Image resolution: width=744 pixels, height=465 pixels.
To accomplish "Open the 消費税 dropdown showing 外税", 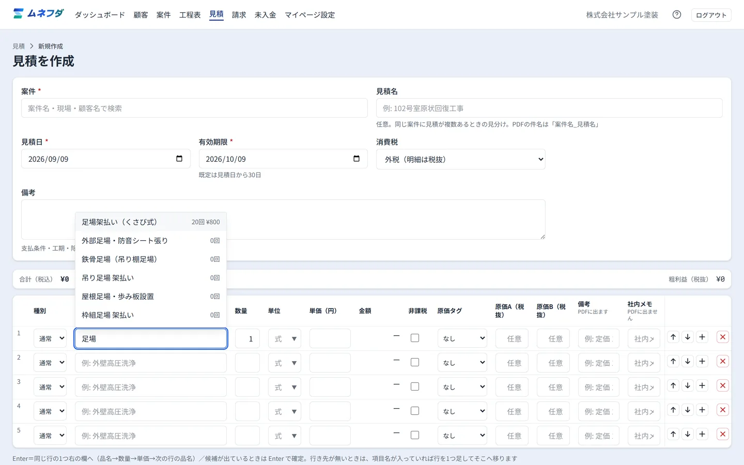I will tap(461, 159).
